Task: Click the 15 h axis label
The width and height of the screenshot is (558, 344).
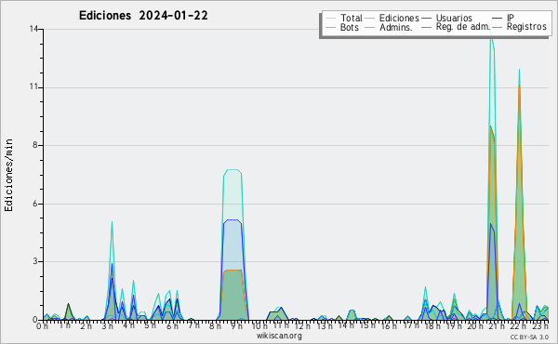Action: point(367,325)
